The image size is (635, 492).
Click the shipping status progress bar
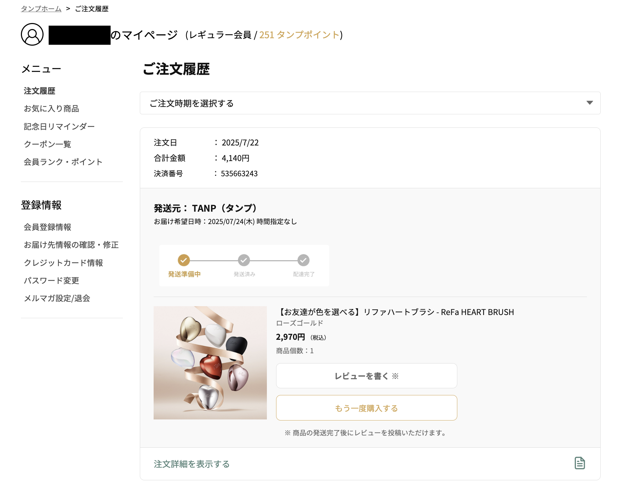click(x=244, y=265)
